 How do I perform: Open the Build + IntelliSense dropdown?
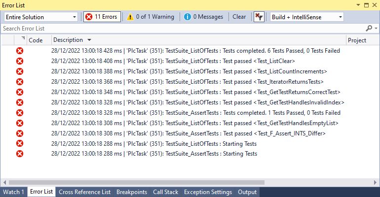point(307,17)
